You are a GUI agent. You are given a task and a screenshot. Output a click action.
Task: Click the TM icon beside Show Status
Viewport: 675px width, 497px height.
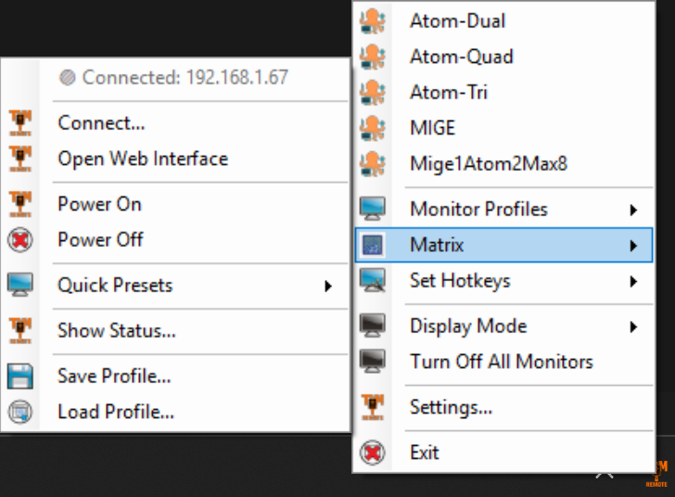(20, 331)
